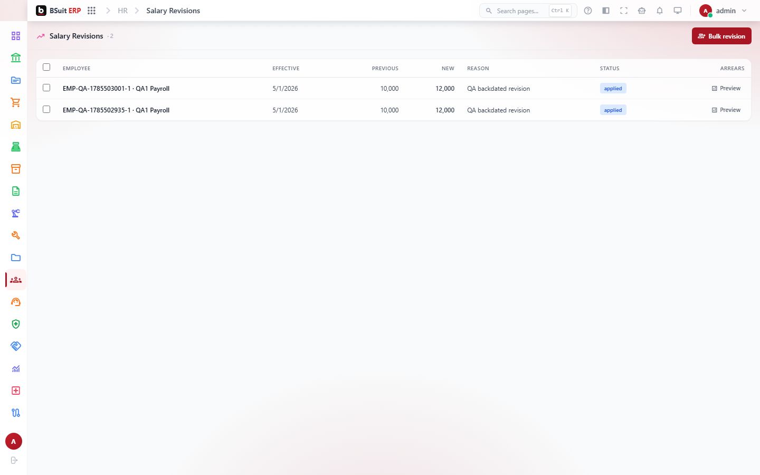Image resolution: width=760 pixels, height=475 pixels.
Task: Open the analytics chart module in sidebar
Action: click(16, 368)
